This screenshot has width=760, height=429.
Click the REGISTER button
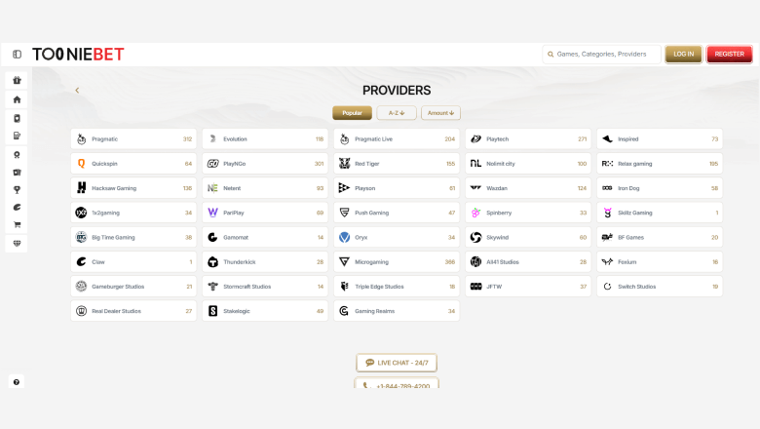(730, 55)
